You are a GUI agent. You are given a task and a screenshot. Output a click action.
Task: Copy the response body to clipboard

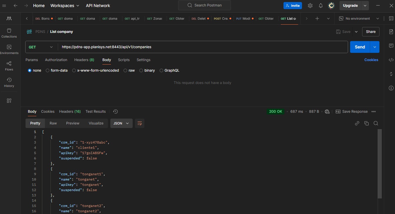[x=367, y=123]
